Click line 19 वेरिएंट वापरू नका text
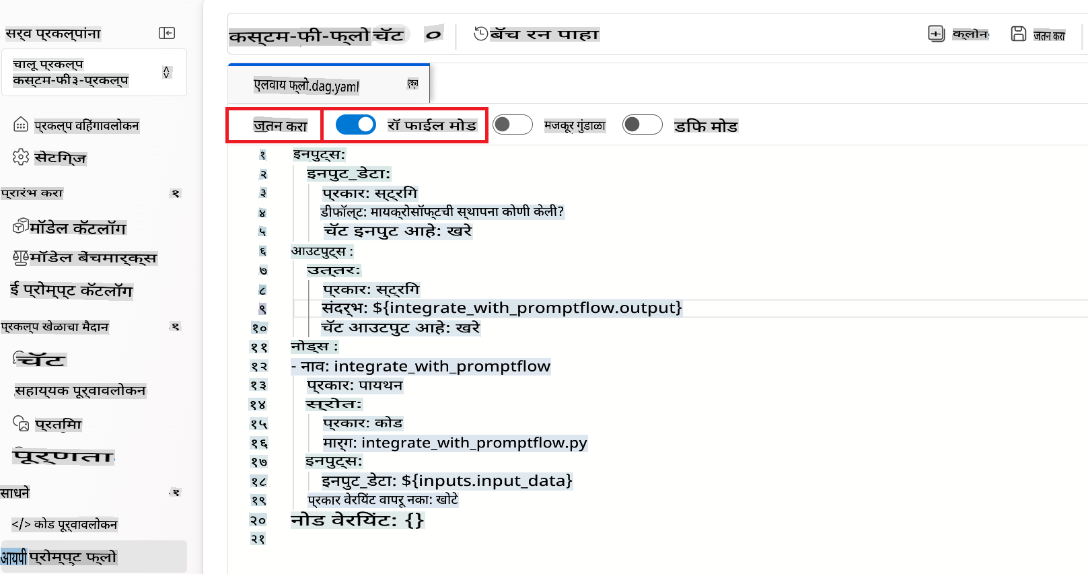Screen dimensions: 1088x574 [383, 500]
